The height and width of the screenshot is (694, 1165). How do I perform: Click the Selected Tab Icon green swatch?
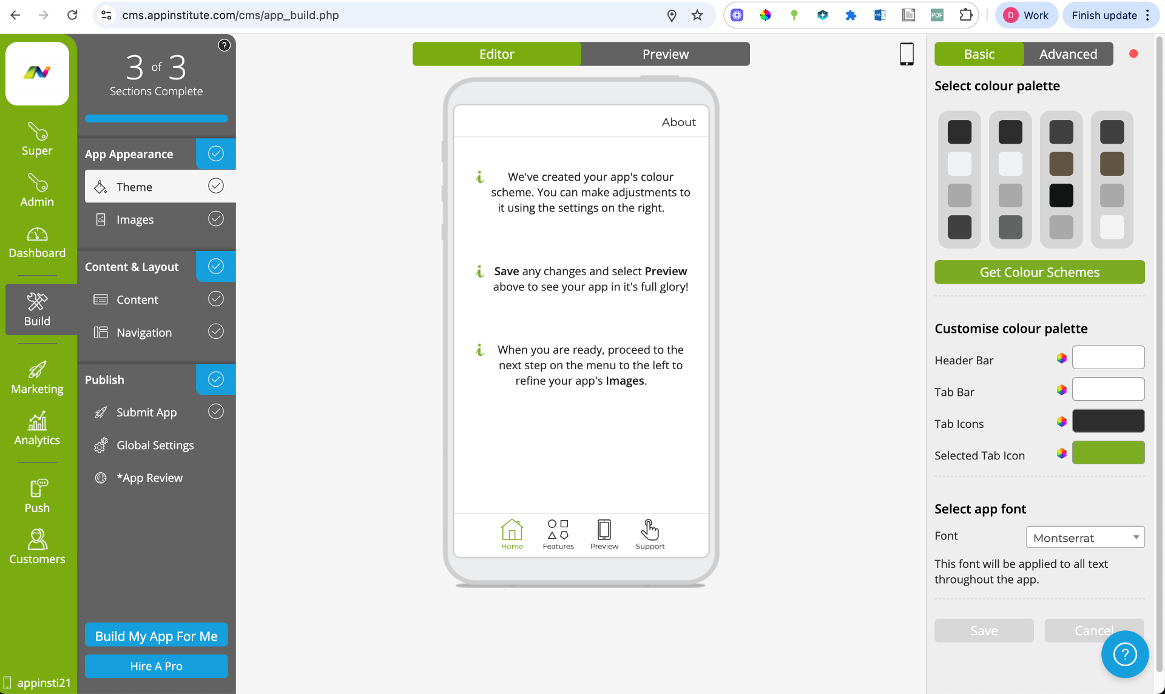[x=1108, y=452]
